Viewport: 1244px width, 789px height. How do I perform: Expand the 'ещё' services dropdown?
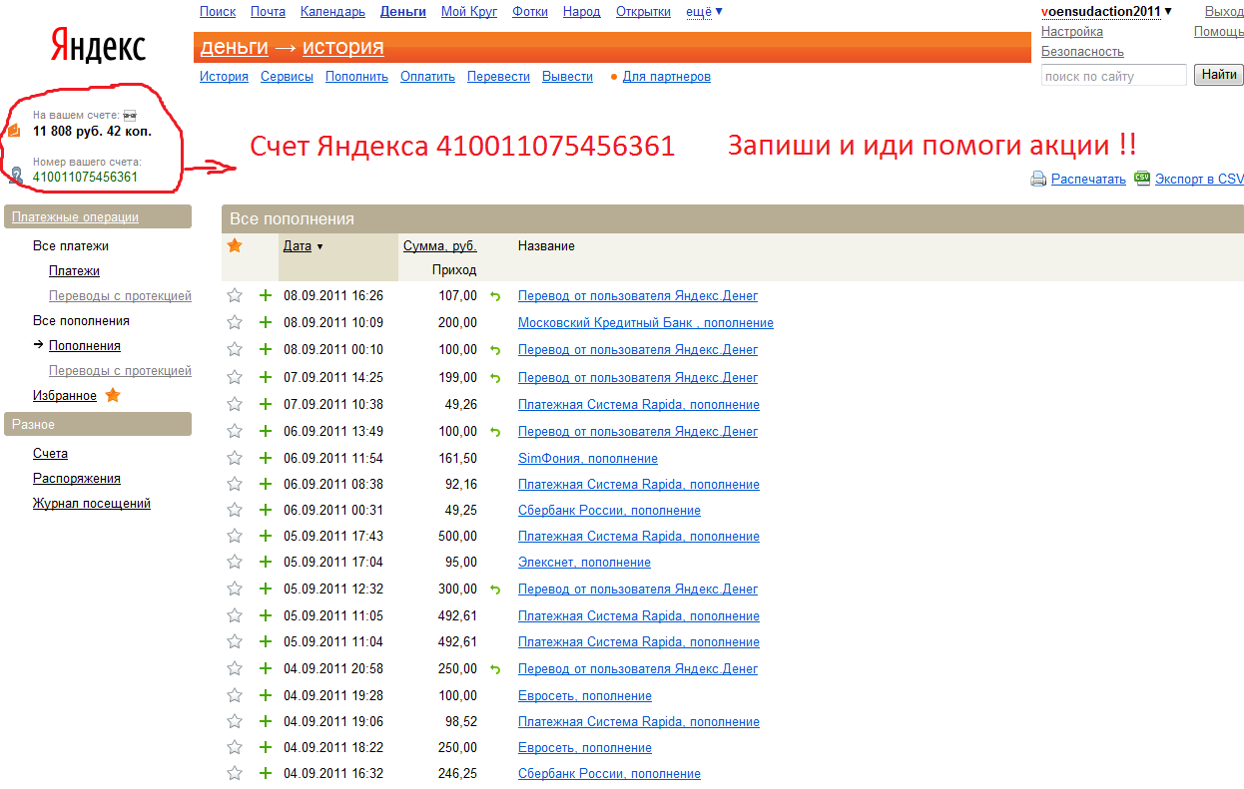(x=704, y=12)
